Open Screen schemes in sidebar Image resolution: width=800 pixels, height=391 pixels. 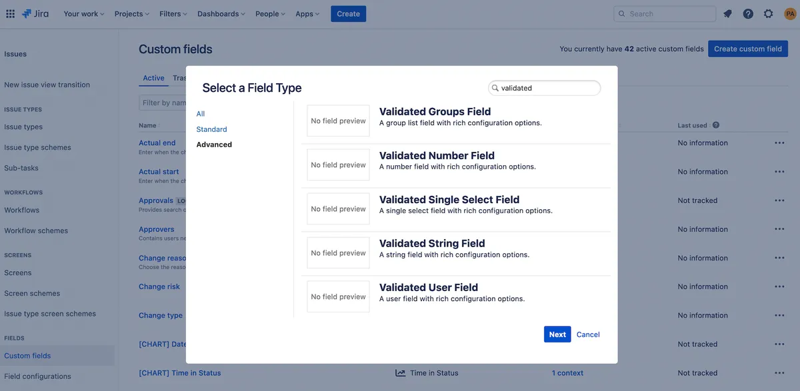point(32,293)
